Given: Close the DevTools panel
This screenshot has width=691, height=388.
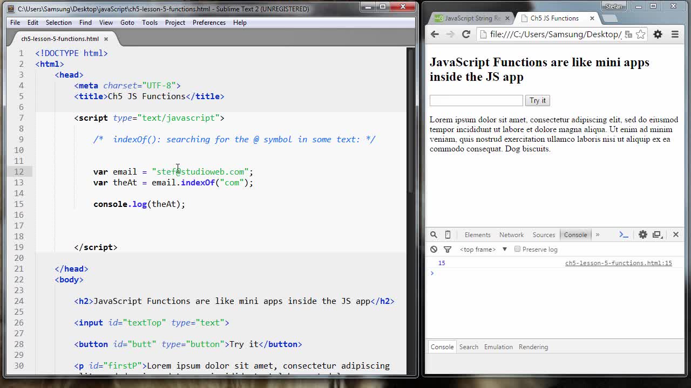Looking at the screenshot, I should click(x=675, y=234).
